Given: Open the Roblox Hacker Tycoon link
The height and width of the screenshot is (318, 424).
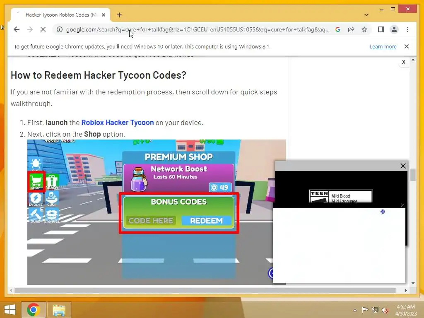Looking at the screenshot, I should pyautogui.click(x=117, y=123).
